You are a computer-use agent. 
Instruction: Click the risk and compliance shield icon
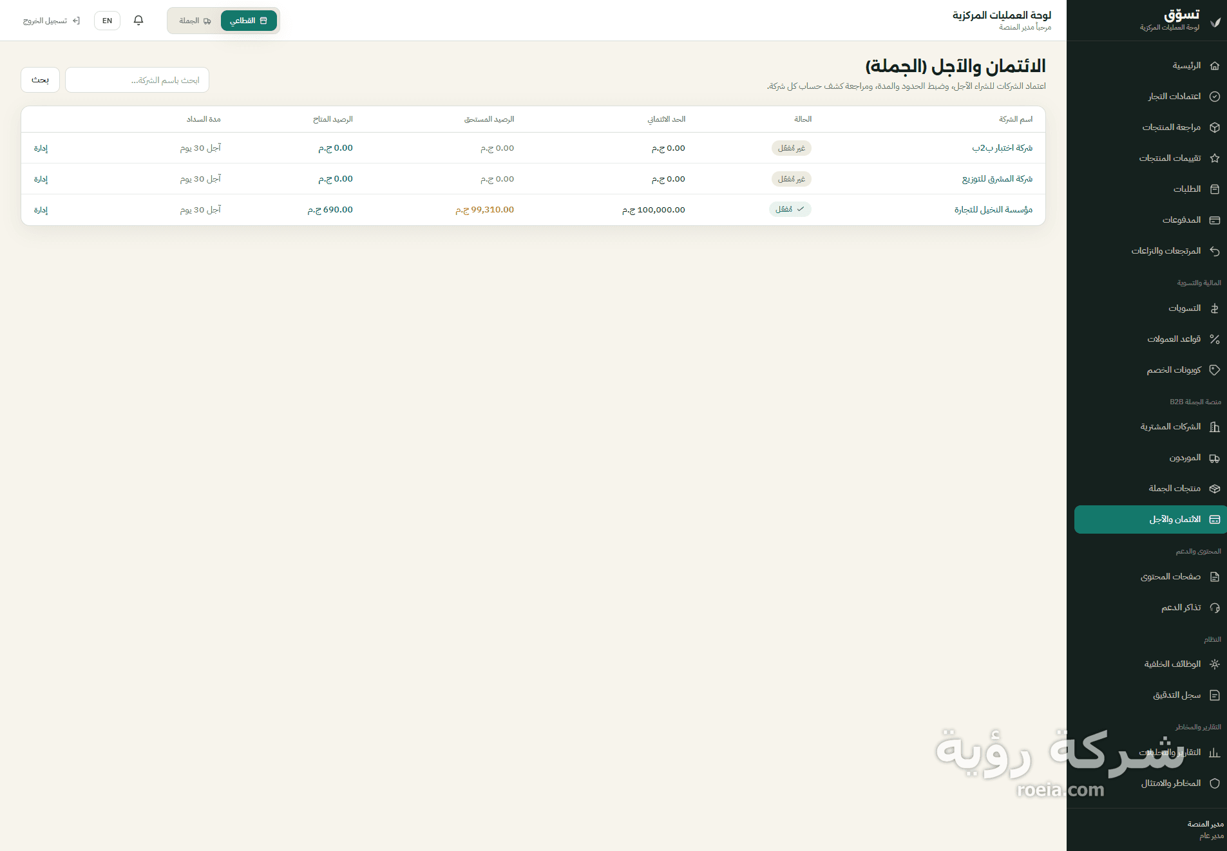coord(1215,783)
